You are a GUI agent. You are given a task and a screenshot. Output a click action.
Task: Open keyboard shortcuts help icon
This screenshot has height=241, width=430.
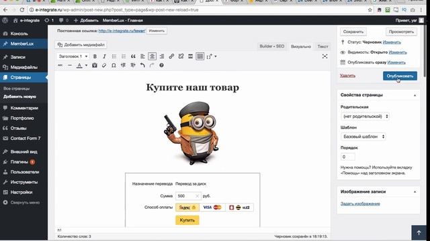161,66
